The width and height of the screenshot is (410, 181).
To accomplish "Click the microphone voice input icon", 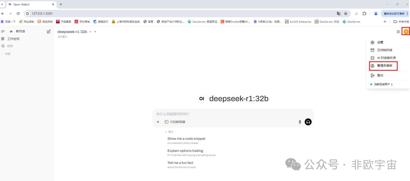I will tap(300, 122).
